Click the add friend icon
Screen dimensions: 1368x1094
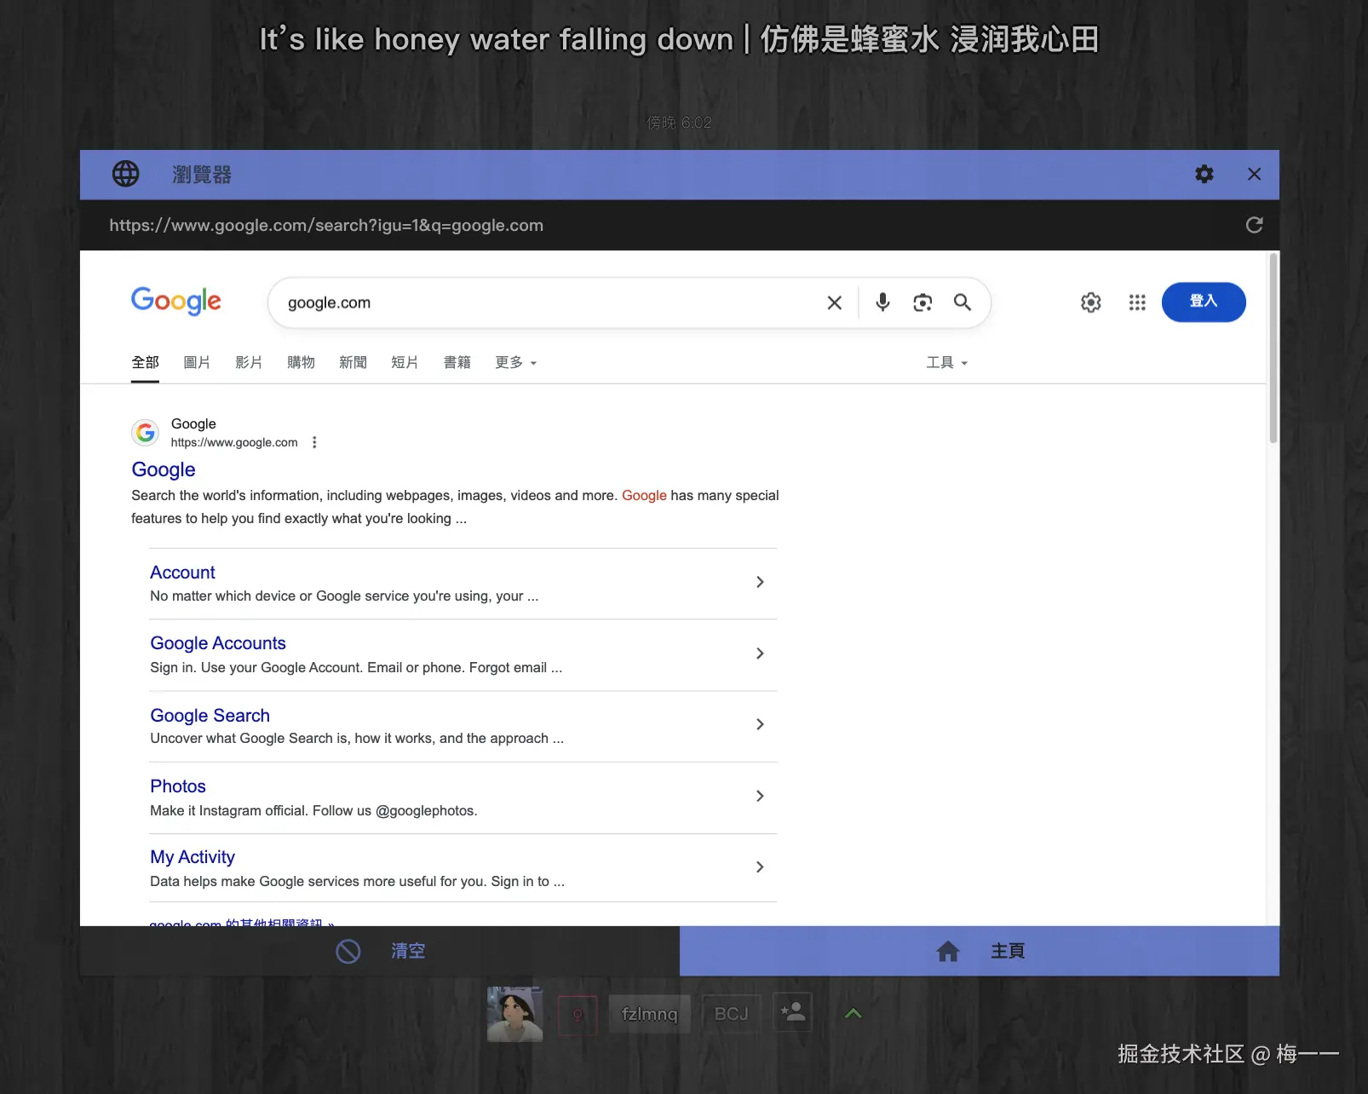point(792,1012)
